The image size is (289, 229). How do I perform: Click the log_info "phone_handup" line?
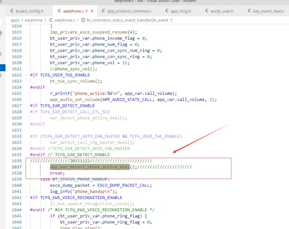pos(83,191)
